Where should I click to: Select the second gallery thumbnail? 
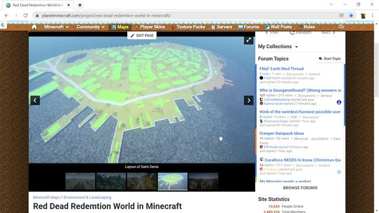point(111,181)
